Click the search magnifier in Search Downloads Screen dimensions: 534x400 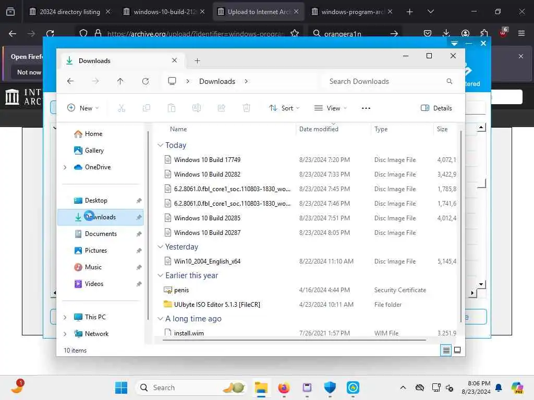[450, 81]
